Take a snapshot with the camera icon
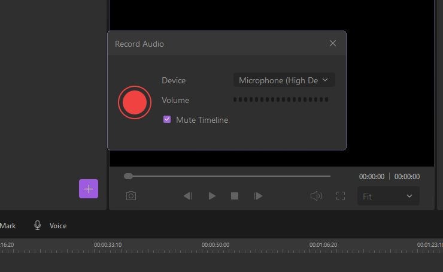Image resolution: width=443 pixels, height=272 pixels. pyautogui.click(x=131, y=196)
